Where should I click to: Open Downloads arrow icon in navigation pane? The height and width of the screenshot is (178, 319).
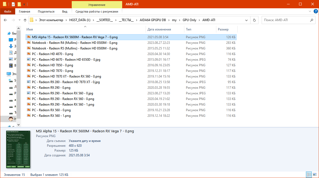[x=11, y=46]
